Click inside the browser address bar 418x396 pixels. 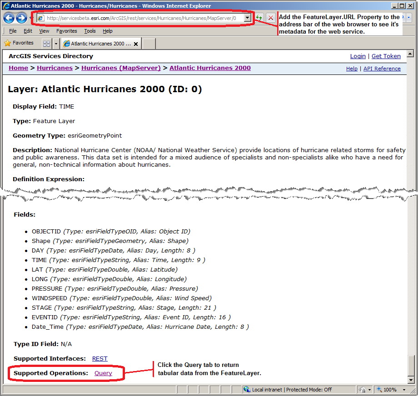click(x=136, y=17)
